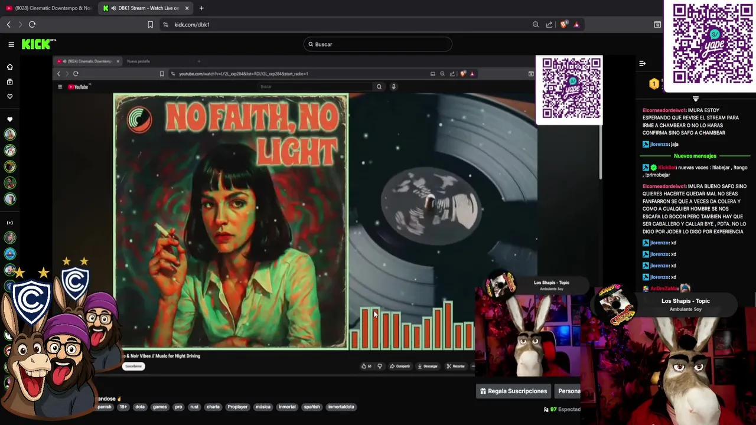Switch to the Cinematic Downtempo YouTube tab
The height and width of the screenshot is (425, 756).
pos(48,8)
